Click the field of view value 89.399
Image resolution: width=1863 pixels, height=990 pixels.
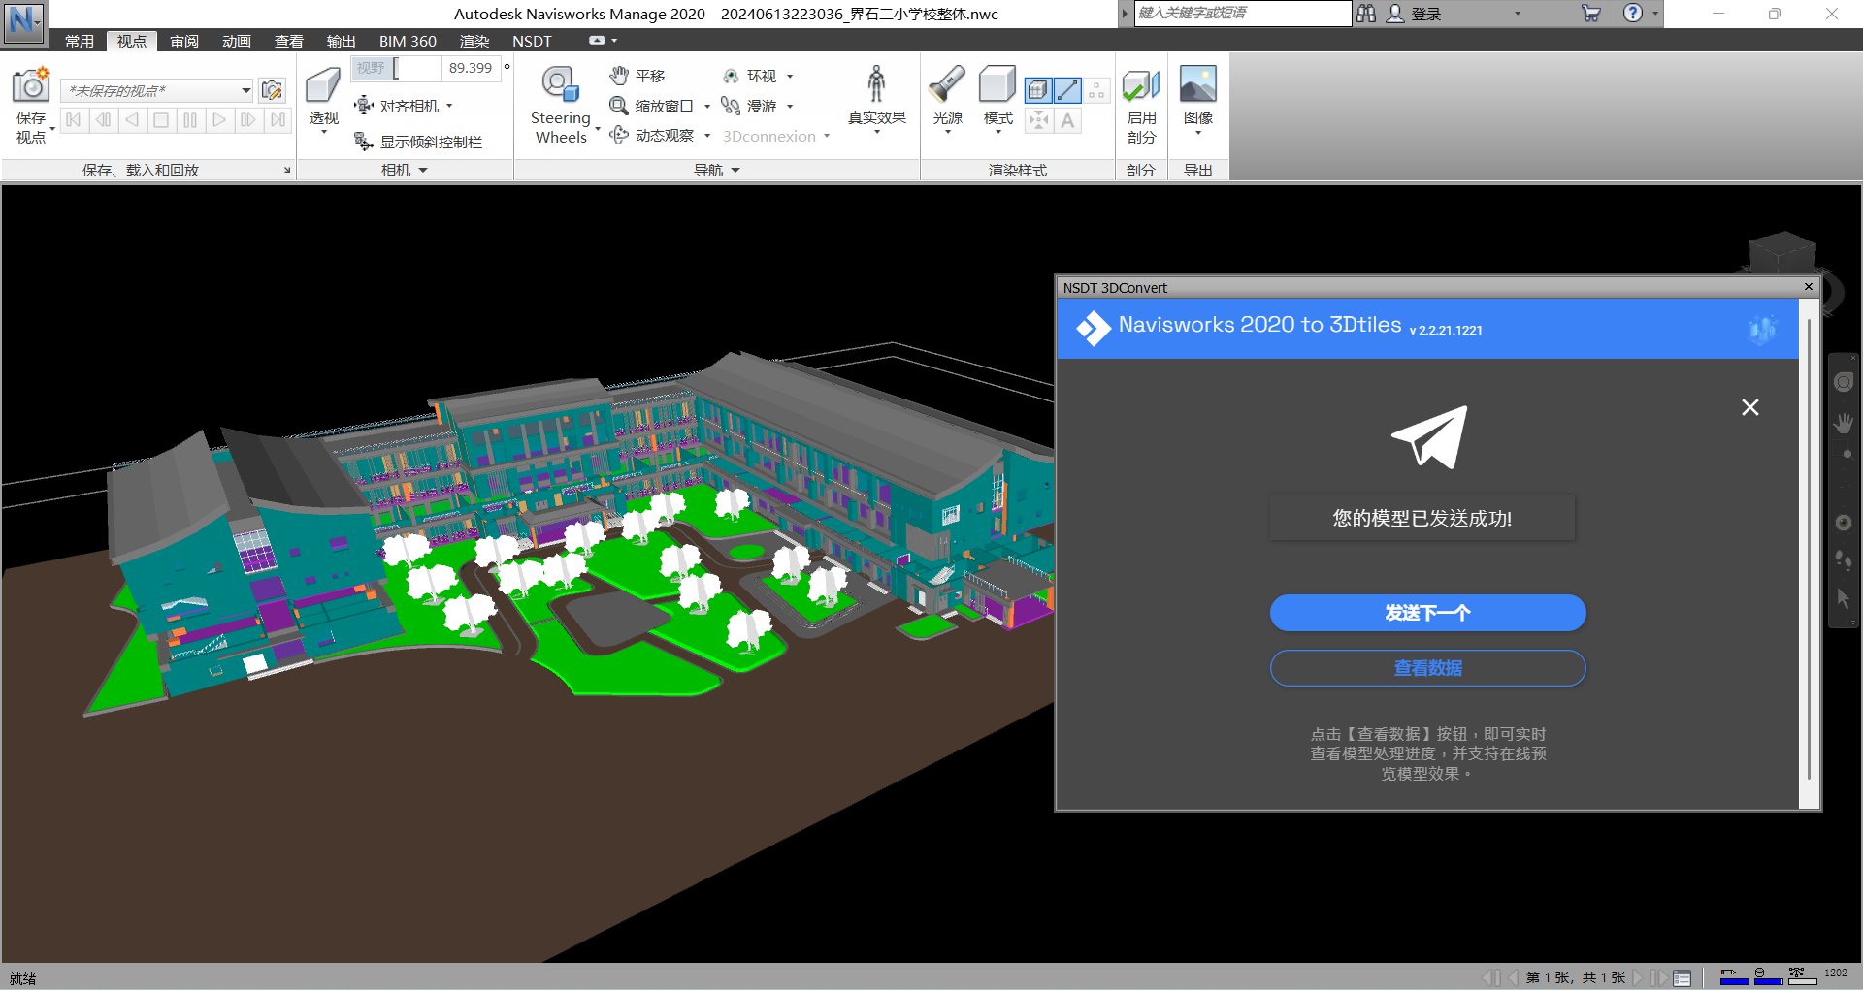471,68
